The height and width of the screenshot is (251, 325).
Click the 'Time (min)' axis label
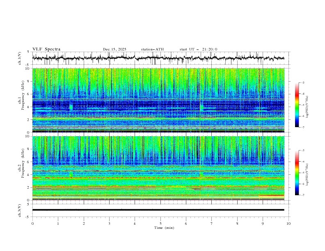click(164, 228)
